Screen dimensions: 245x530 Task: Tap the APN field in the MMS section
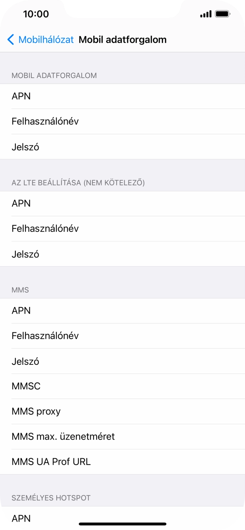tap(122, 311)
